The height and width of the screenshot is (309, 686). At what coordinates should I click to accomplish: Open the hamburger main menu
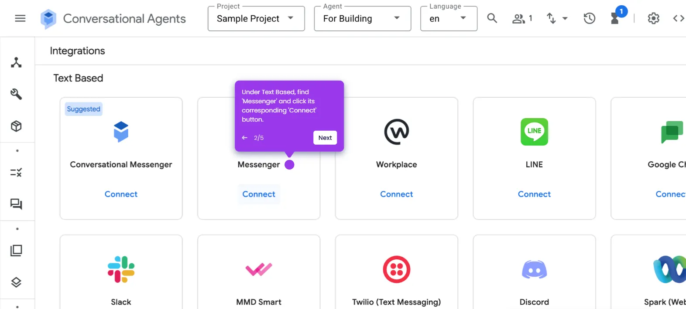pos(20,18)
